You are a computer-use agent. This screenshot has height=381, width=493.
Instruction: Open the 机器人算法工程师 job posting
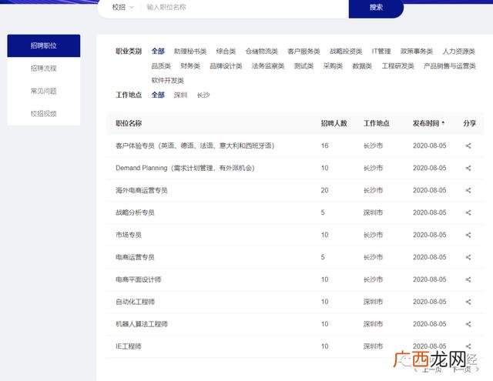click(x=142, y=324)
